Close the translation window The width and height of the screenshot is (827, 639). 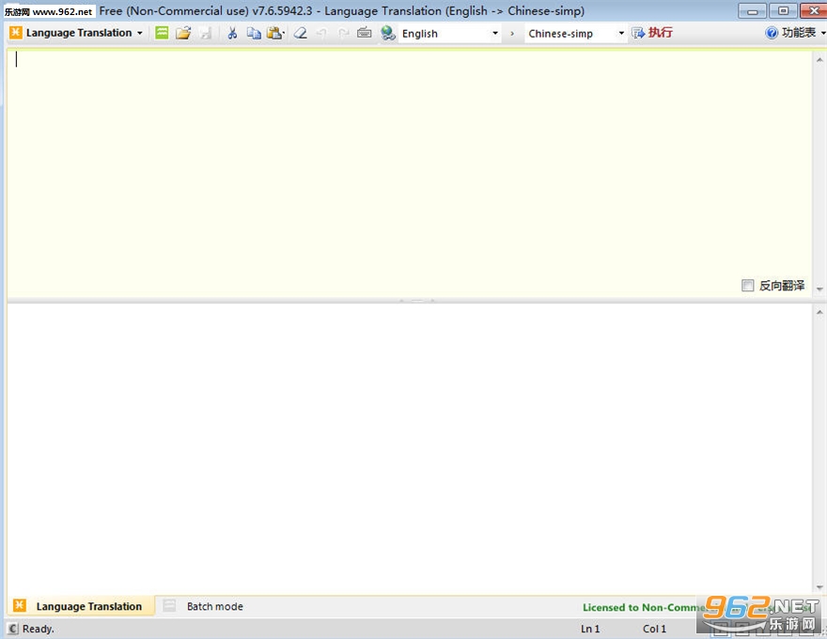click(813, 10)
